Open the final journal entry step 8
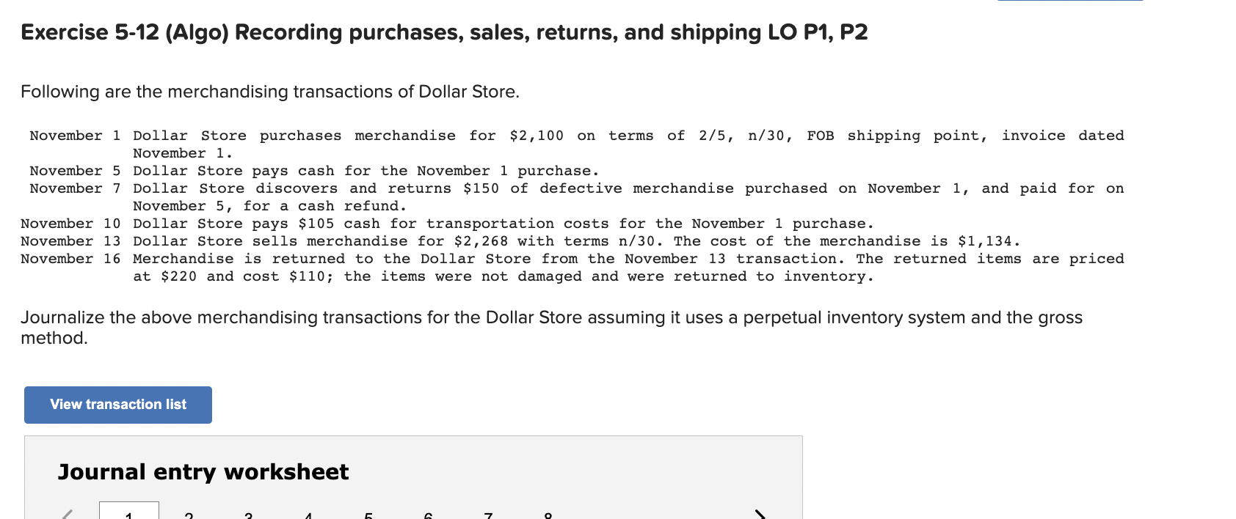 [548, 515]
